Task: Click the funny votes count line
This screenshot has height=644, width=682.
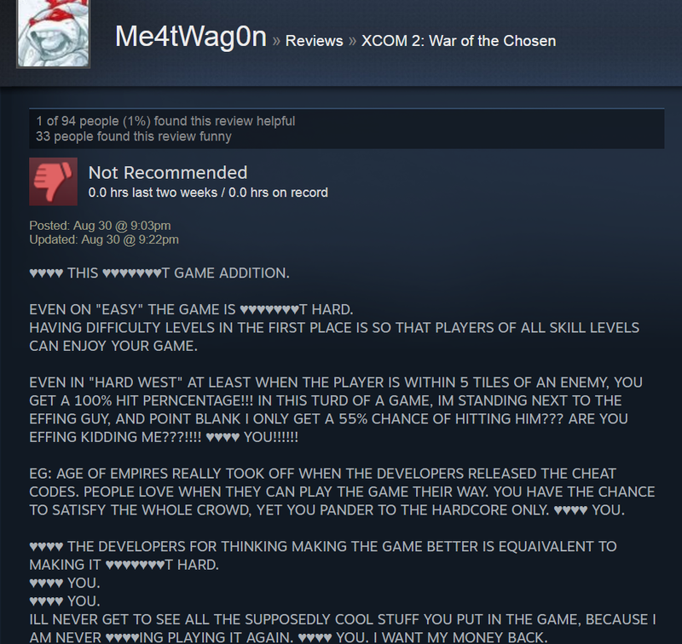Action: 134,136
